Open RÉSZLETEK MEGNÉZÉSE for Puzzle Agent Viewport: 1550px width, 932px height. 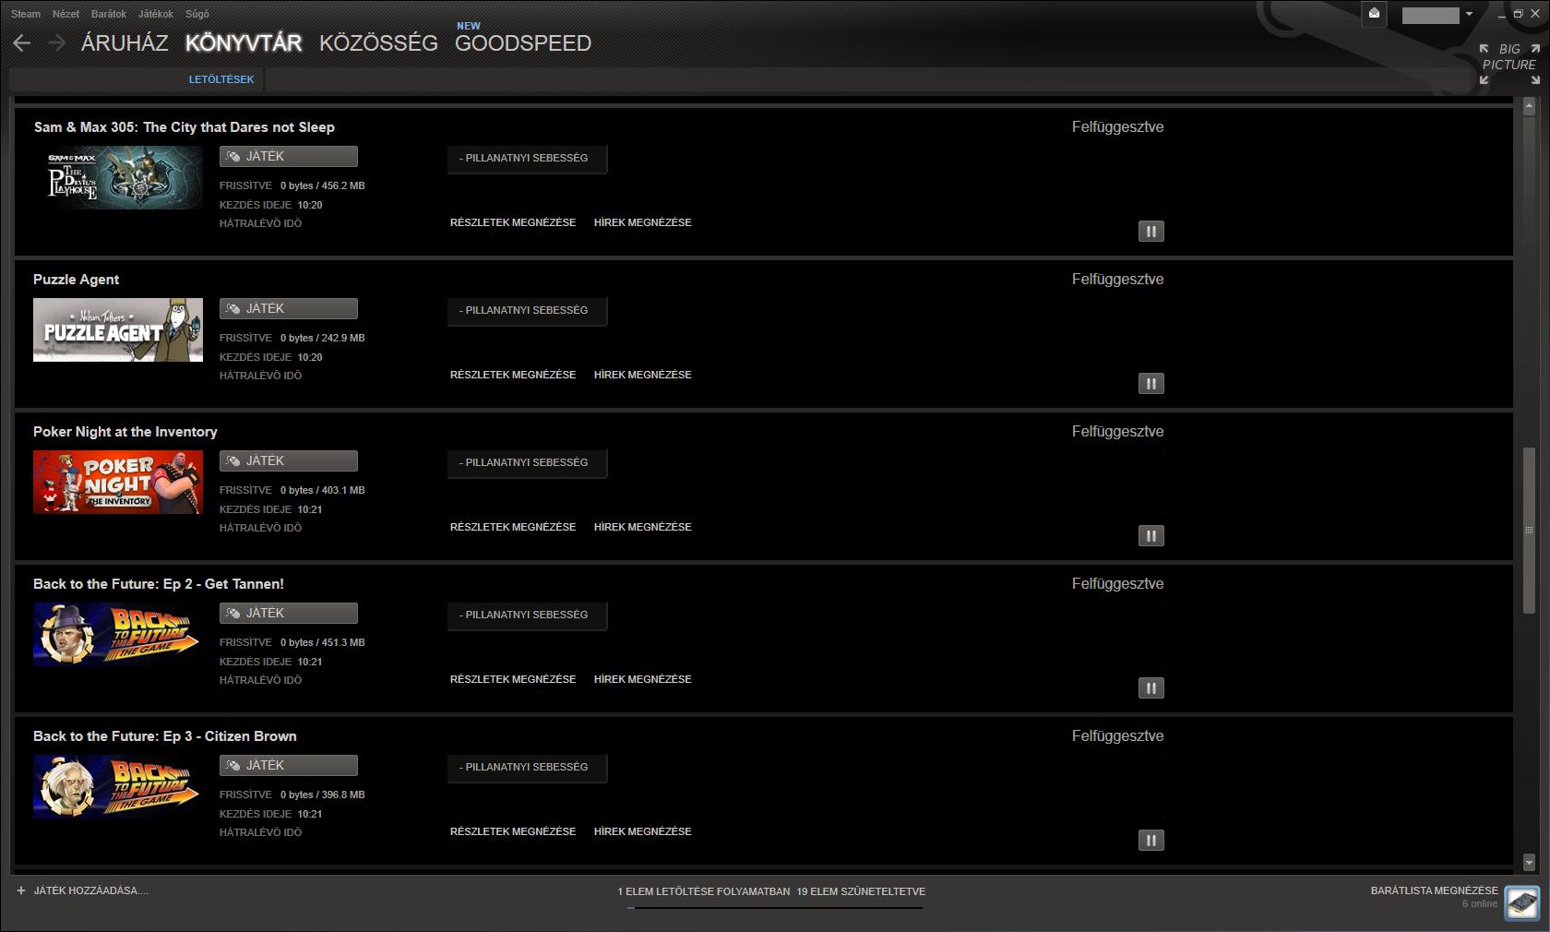point(513,375)
